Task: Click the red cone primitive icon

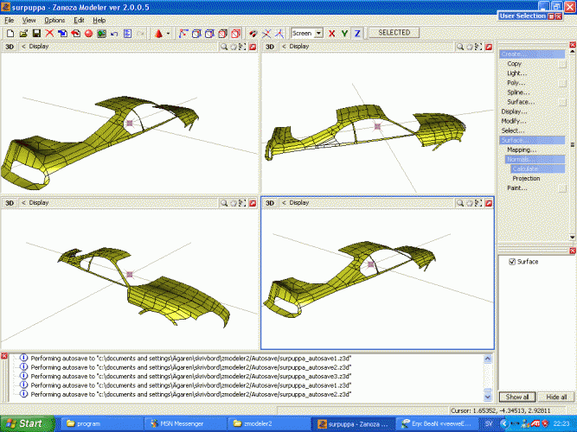Action: 160,34
